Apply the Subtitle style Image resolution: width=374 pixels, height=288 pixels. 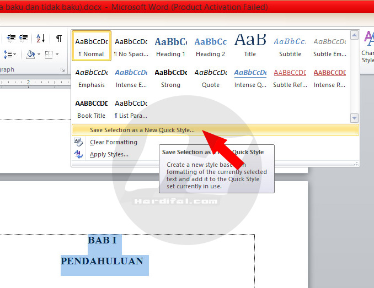pyautogui.click(x=290, y=46)
